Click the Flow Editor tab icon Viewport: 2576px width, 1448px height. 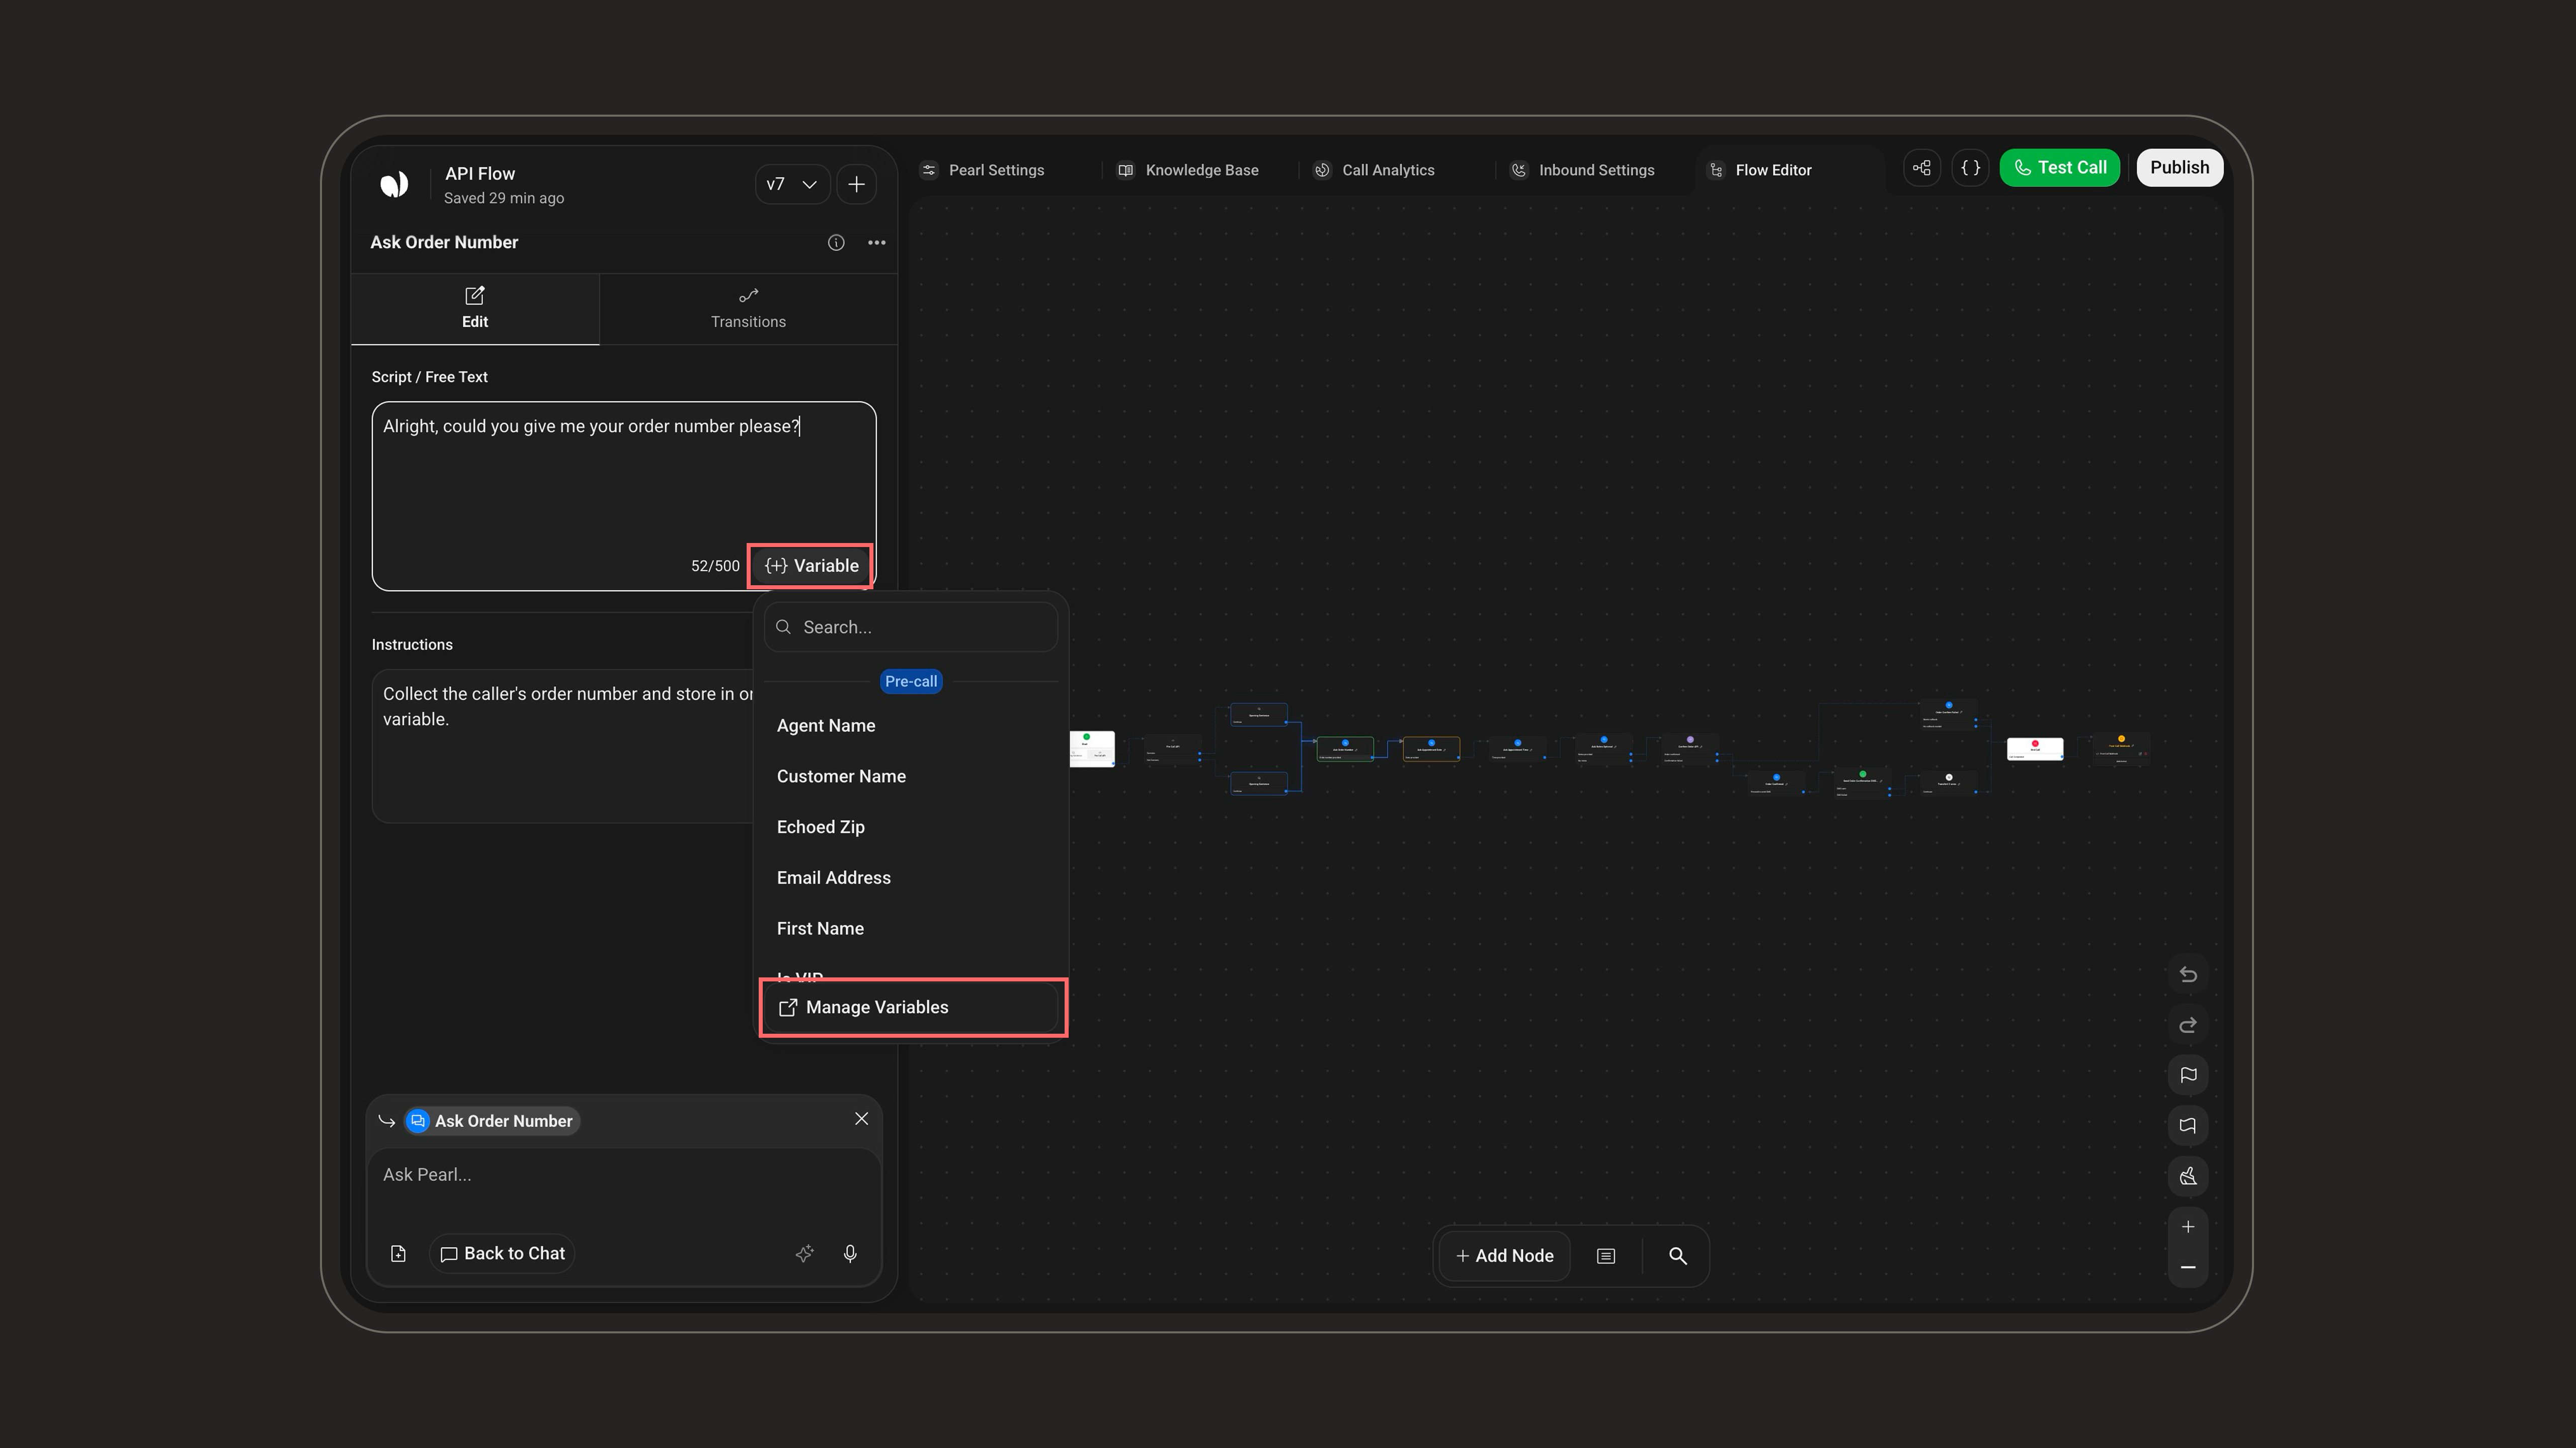point(1716,170)
